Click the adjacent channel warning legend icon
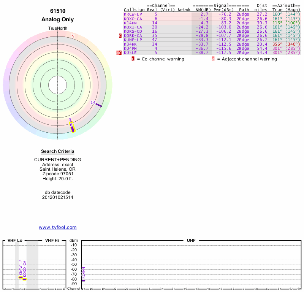This screenshot has height=292, width=304. (x=213, y=59)
